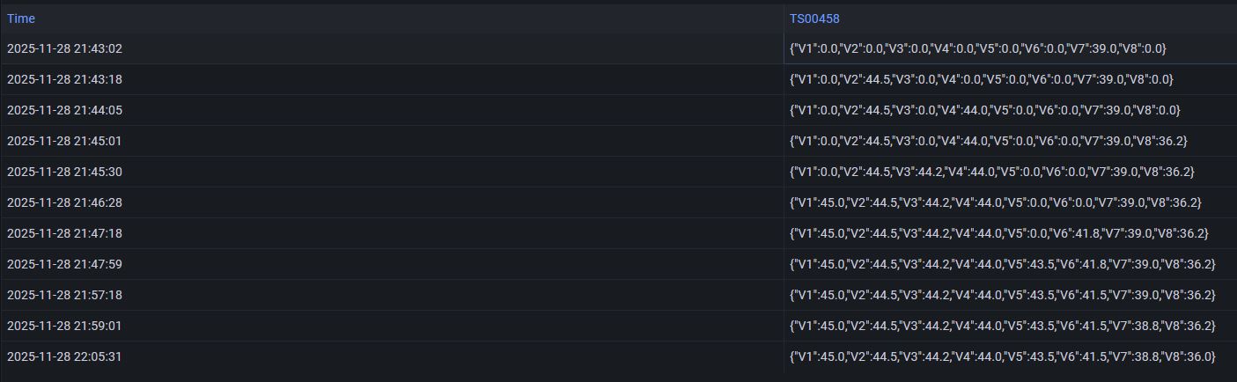The width and height of the screenshot is (1237, 382).
Task: Click the 21:45:01 time entry
Action: pos(64,142)
